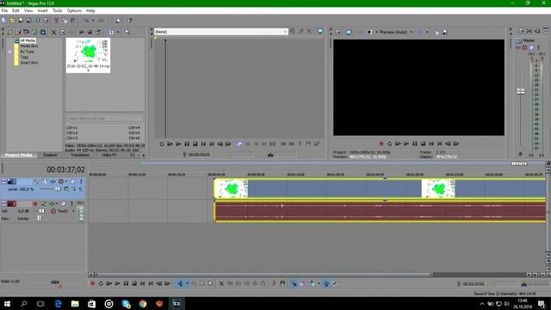Screen dimensions: 551x310
Task: Expand the By Type media folder
Action: coord(9,52)
